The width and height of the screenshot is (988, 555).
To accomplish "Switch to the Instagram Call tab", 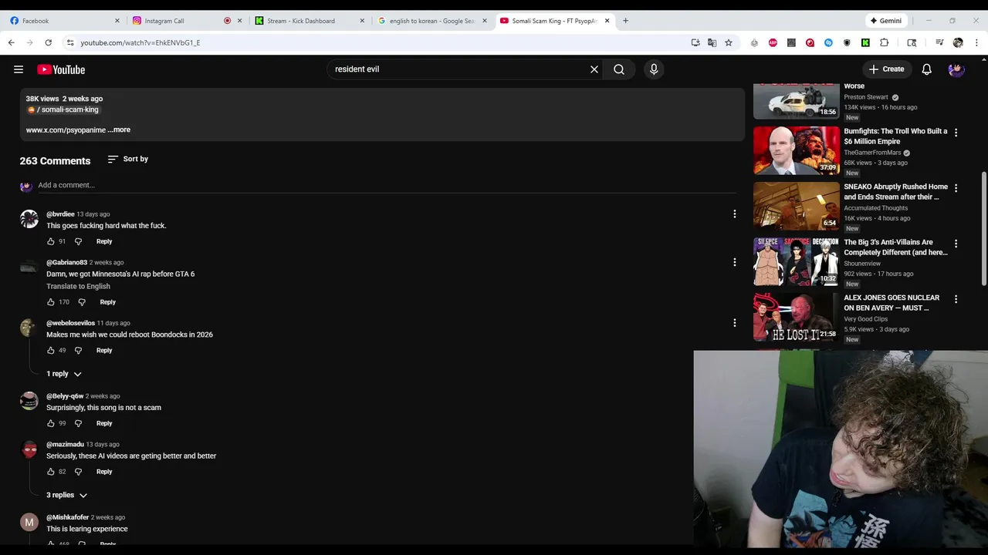I will [x=185, y=21].
